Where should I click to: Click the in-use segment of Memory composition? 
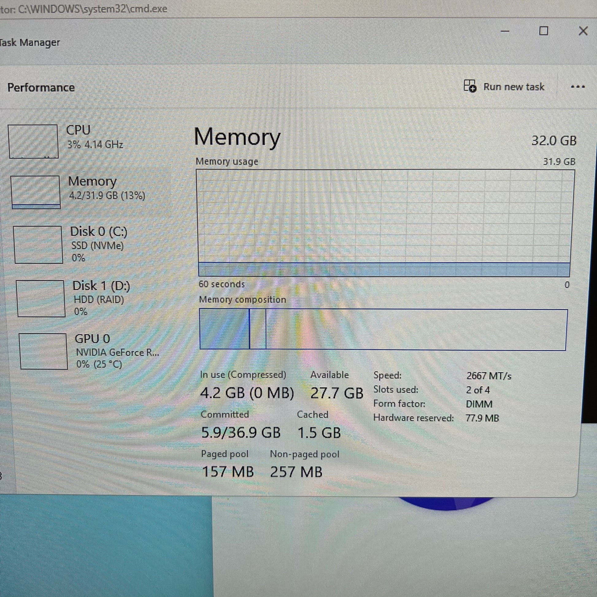tap(224, 329)
